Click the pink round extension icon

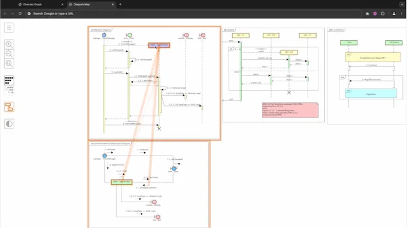point(375,14)
